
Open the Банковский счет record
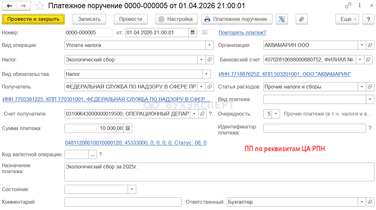[368, 60]
